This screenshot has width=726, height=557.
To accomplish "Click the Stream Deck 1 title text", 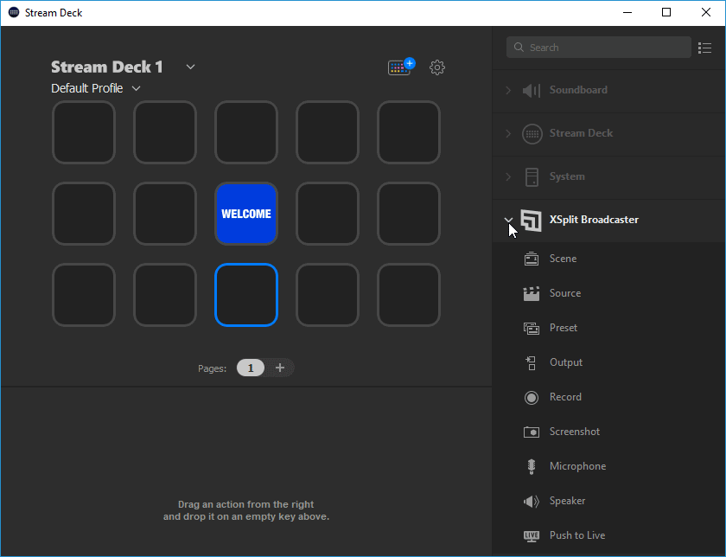I will pos(107,67).
